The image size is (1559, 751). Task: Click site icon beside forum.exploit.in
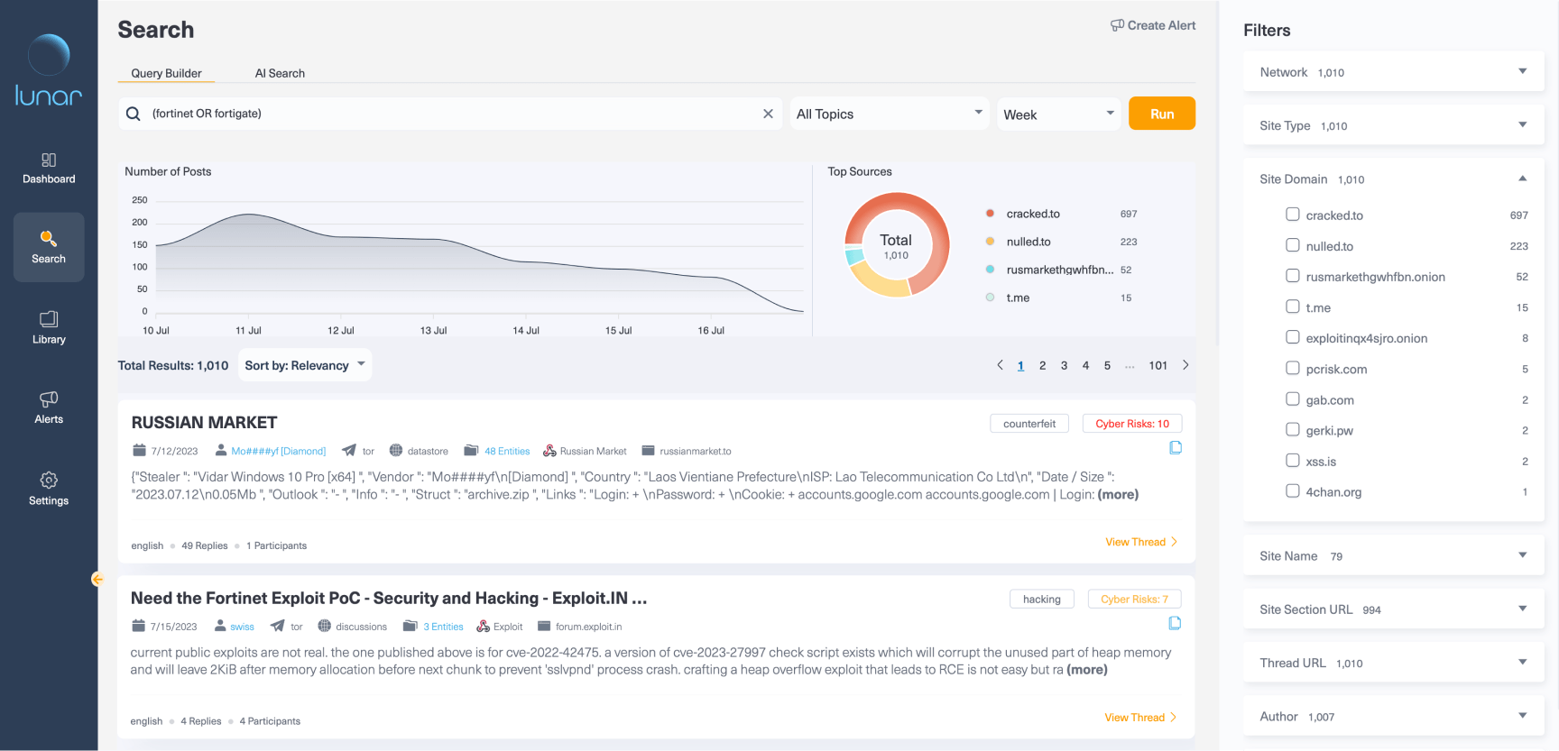coord(544,626)
